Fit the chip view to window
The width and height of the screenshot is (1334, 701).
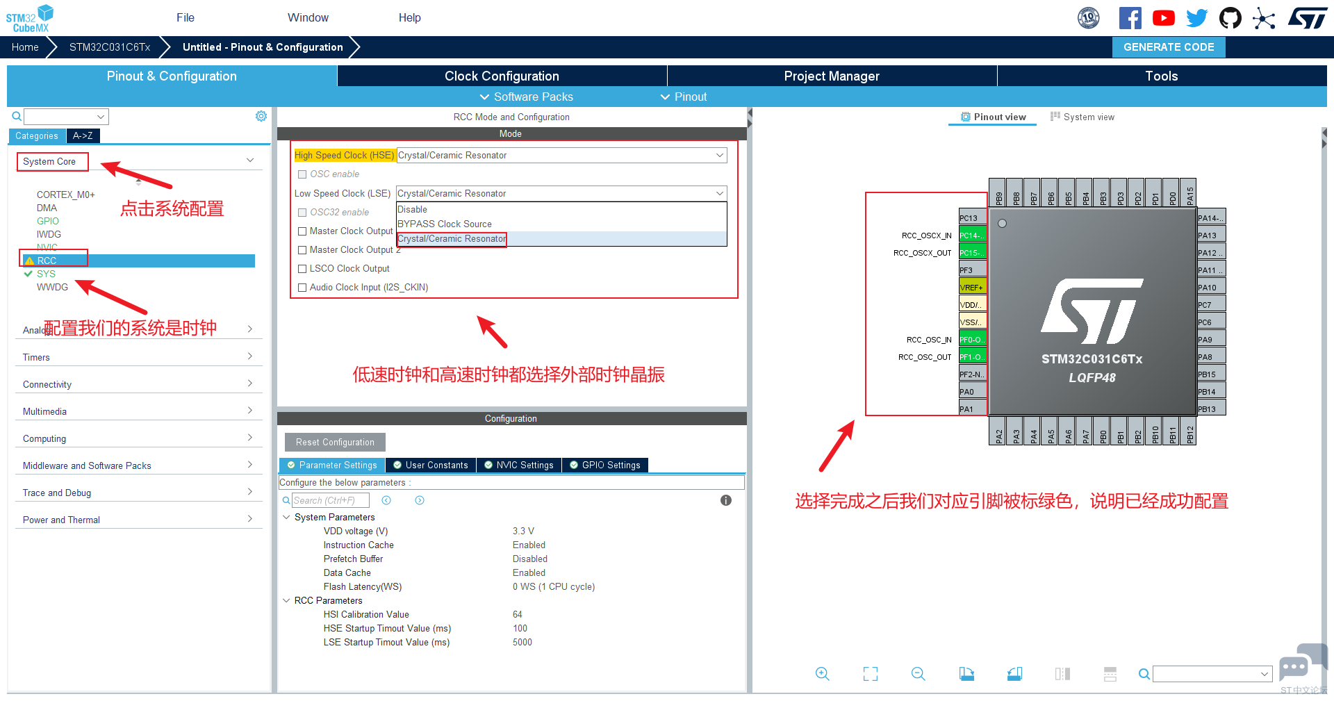[x=871, y=674]
